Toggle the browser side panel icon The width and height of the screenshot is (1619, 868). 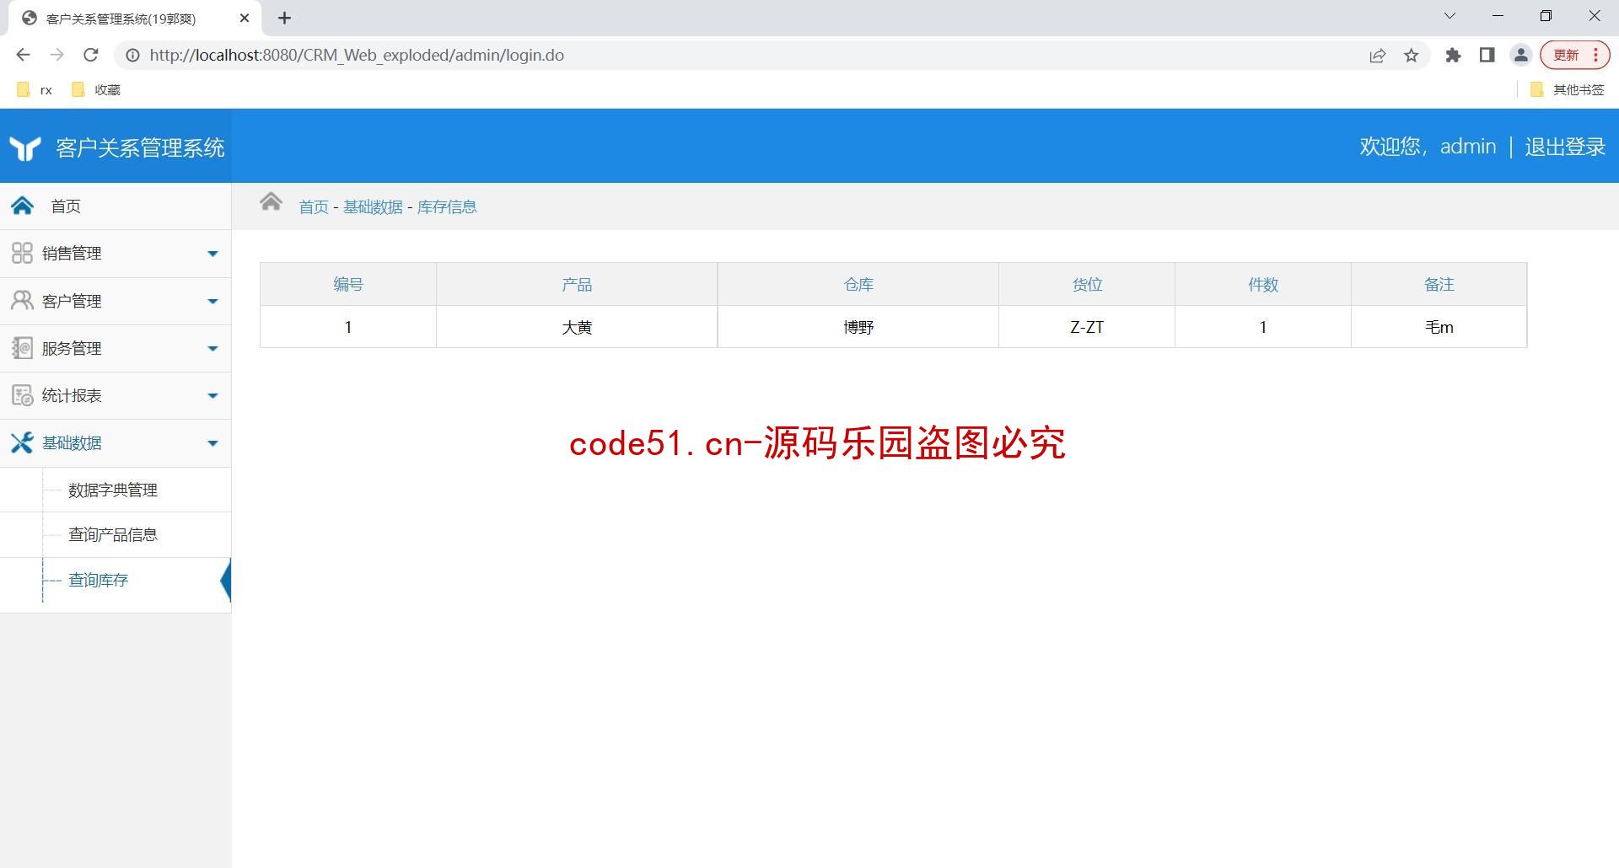pos(1487,56)
